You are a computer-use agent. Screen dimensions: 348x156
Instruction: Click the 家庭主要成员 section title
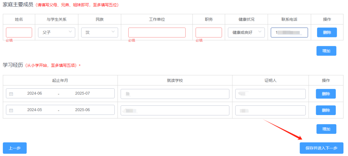coord(18,5)
